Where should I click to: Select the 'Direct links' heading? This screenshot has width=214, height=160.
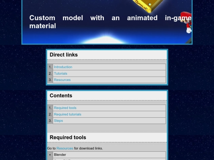63,55
